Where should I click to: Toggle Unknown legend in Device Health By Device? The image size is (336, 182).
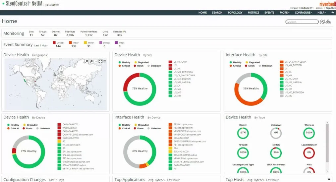43,128
